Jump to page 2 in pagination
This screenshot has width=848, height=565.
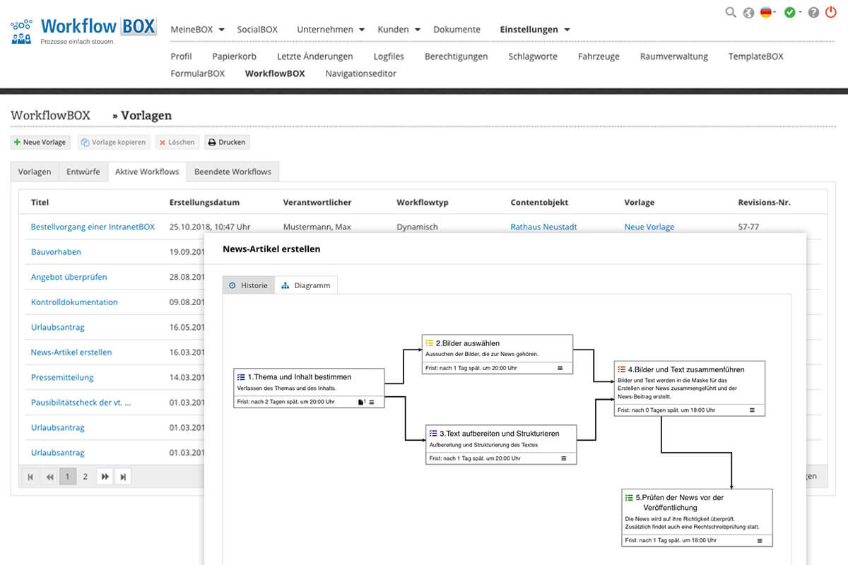[85, 477]
